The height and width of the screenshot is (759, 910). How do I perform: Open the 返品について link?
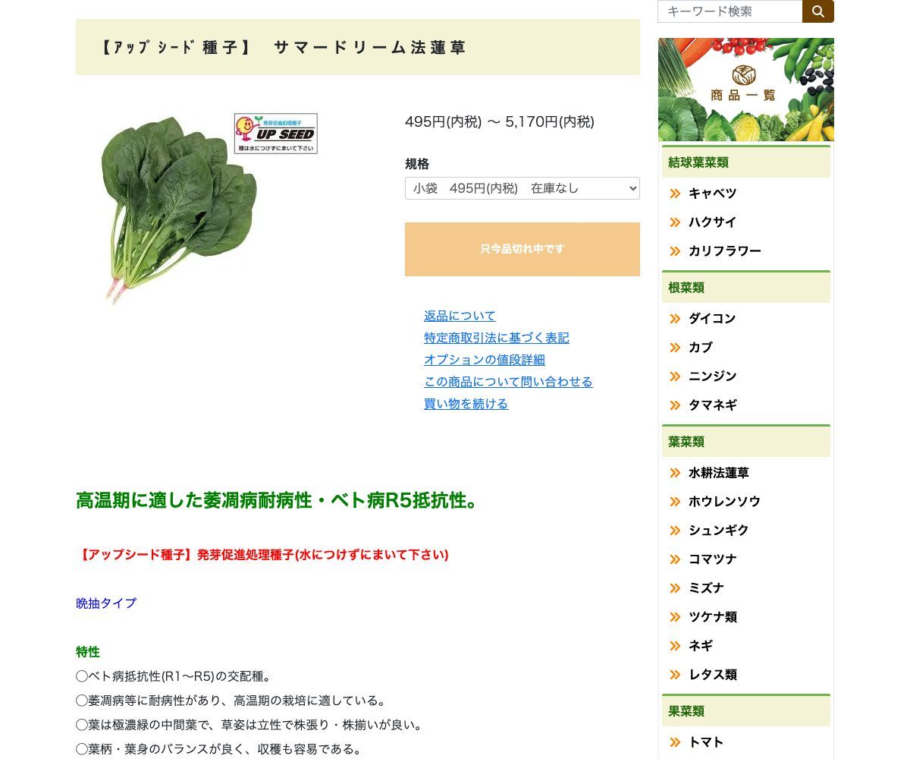[460, 316]
